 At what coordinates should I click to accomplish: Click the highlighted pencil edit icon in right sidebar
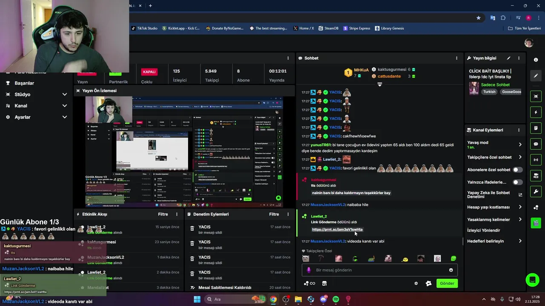pyautogui.click(x=536, y=76)
